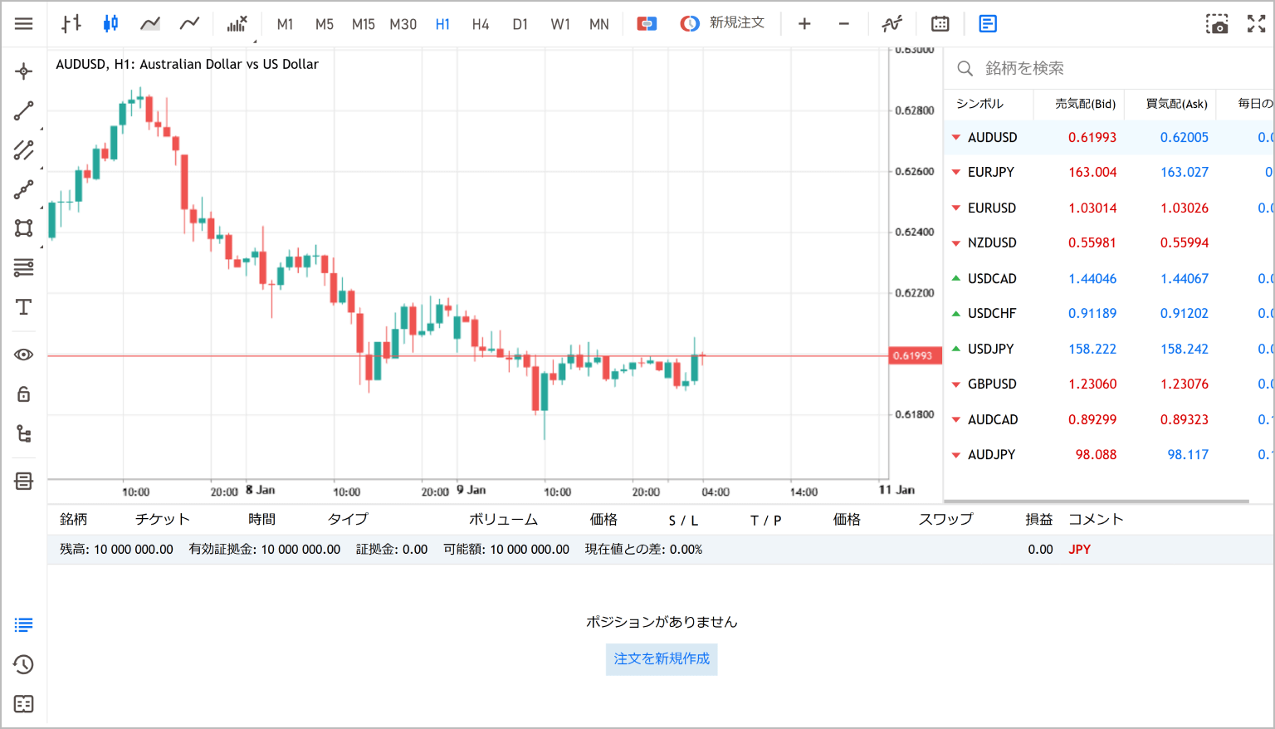Select the M30 timeframe
Viewport: 1275px width, 729px height.
click(x=403, y=24)
